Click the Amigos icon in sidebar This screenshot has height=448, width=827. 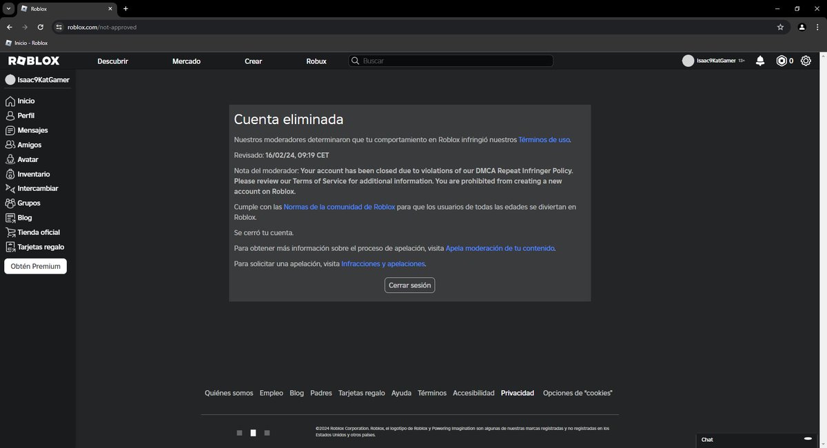tap(10, 145)
